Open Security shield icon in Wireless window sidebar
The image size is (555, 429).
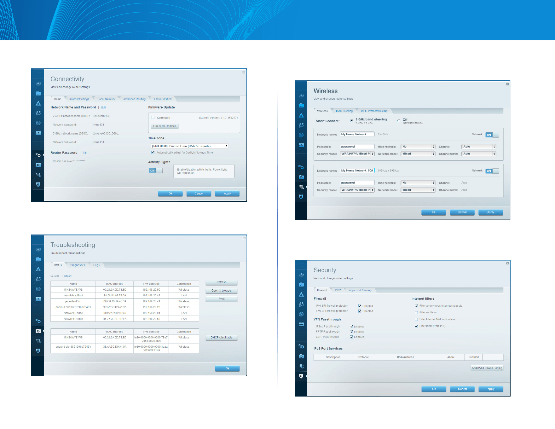click(x=301, y=197)
